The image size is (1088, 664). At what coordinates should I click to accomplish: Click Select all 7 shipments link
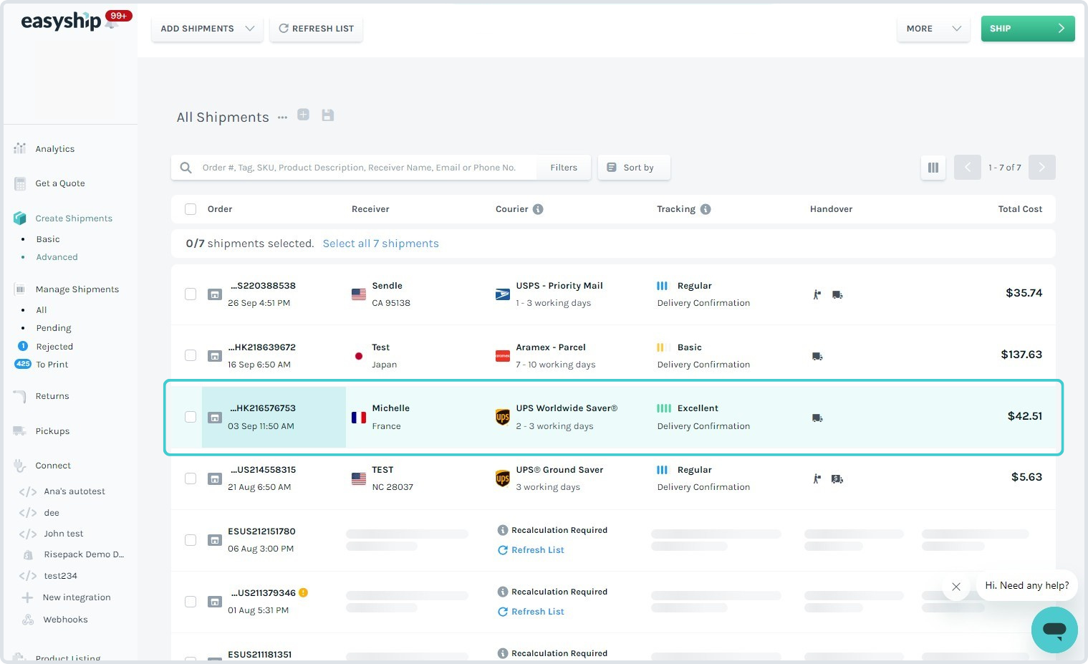(380, 244)
